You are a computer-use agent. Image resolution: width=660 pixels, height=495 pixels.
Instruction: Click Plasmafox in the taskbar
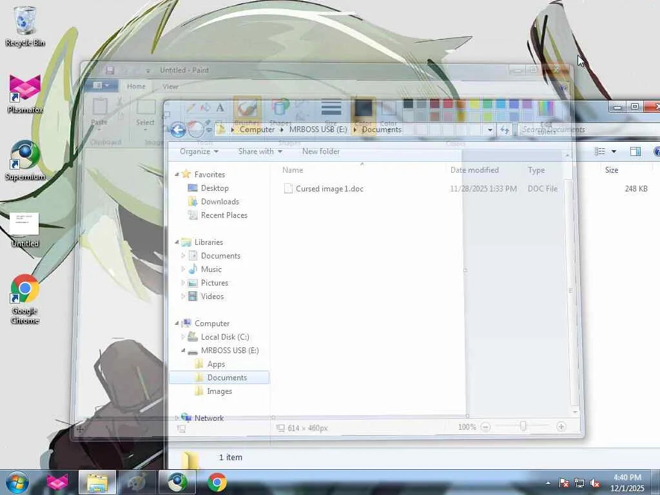click(57, 482)
